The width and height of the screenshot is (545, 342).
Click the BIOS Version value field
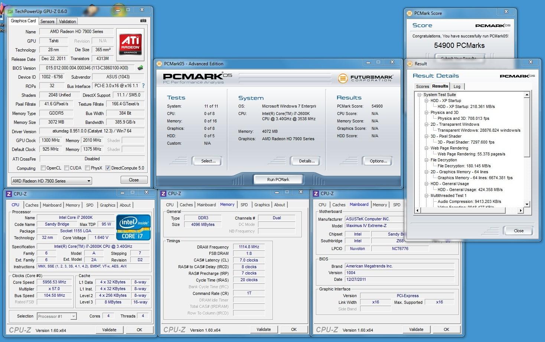coord(87,68)
